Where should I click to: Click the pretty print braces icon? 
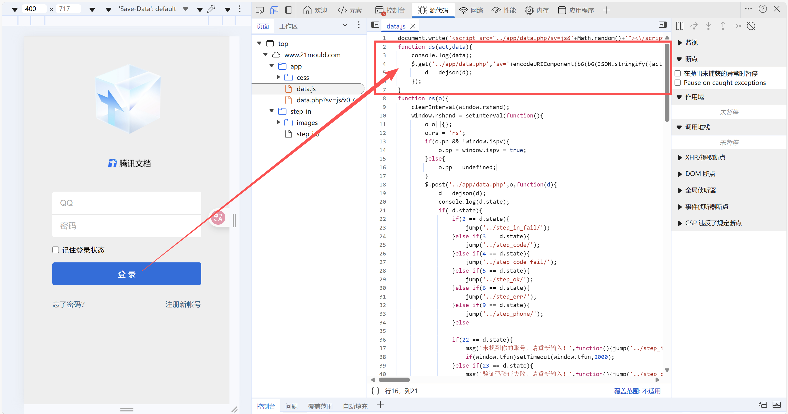tap(375, 391)
